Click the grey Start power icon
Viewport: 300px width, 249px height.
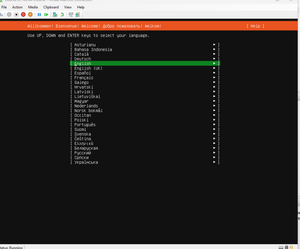click(x=9, y=15)
